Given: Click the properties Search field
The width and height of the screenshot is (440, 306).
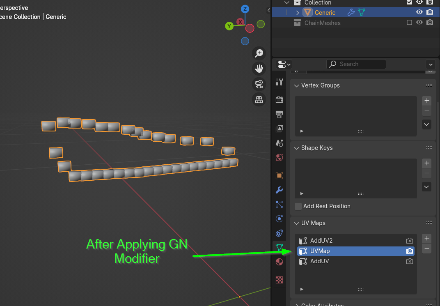Looking at the screenshot, I should [356, 64].
